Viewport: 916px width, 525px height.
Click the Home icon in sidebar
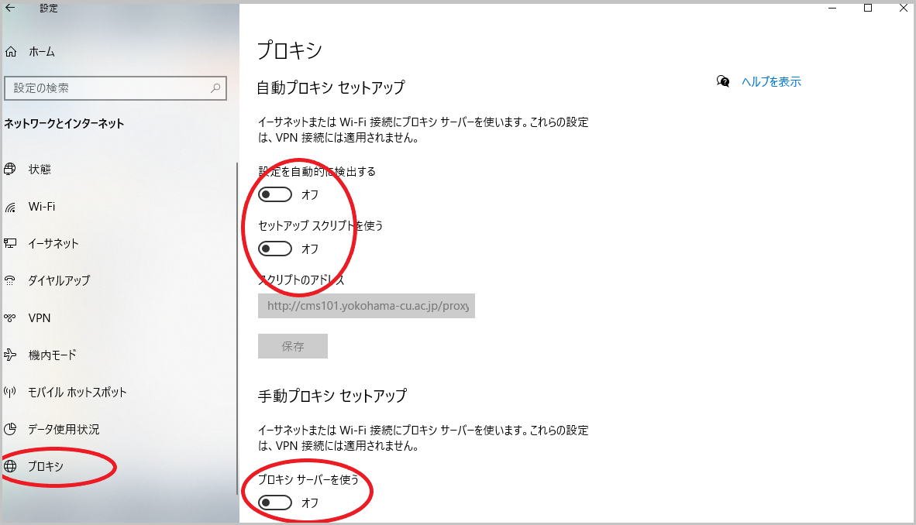11,52
